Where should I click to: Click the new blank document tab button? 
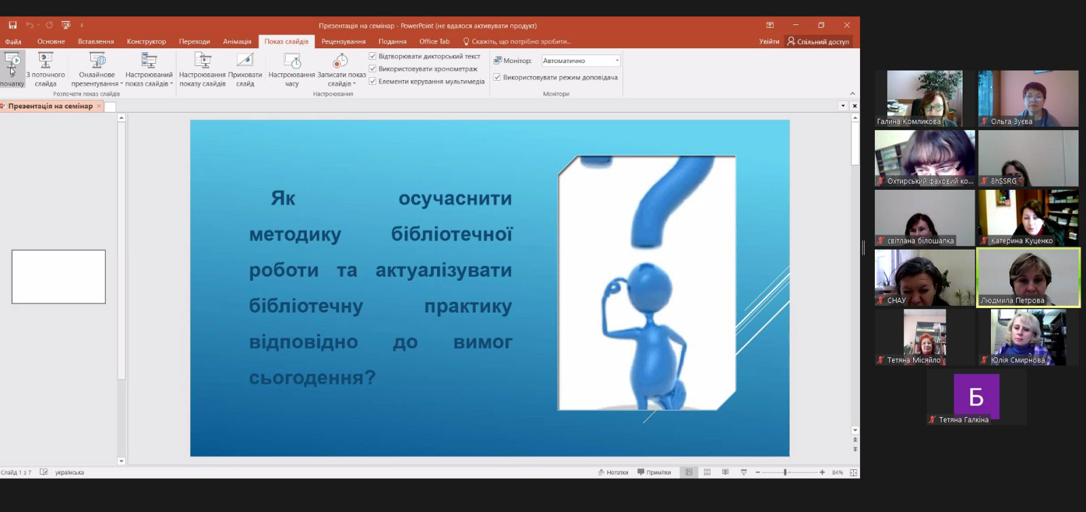point(110,106)
